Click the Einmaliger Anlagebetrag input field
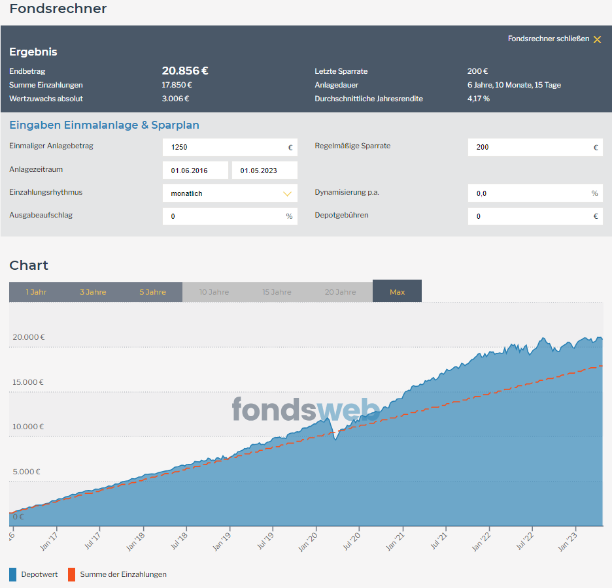The image size is (612, 588). pyautogui.click(x=230, y=147)
